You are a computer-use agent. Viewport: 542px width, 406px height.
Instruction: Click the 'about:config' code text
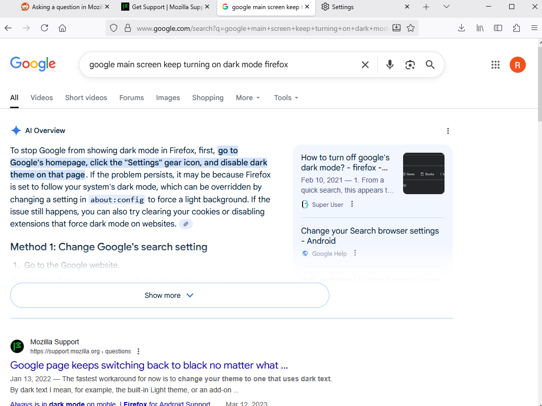click(x=117, y=200)
